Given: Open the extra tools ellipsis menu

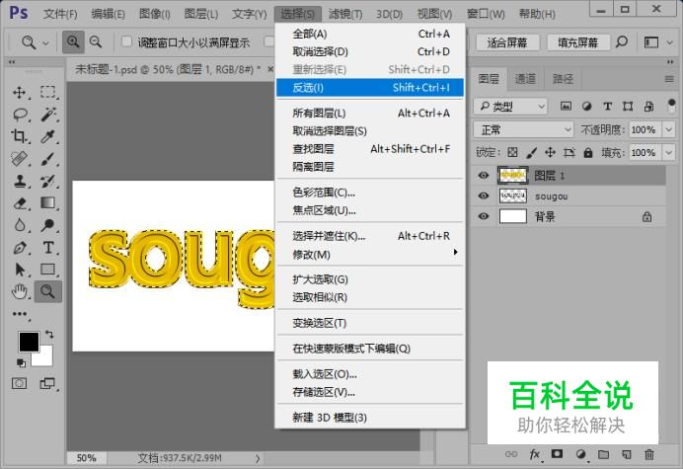Looking at the screenshot, I should click(20, 314).
